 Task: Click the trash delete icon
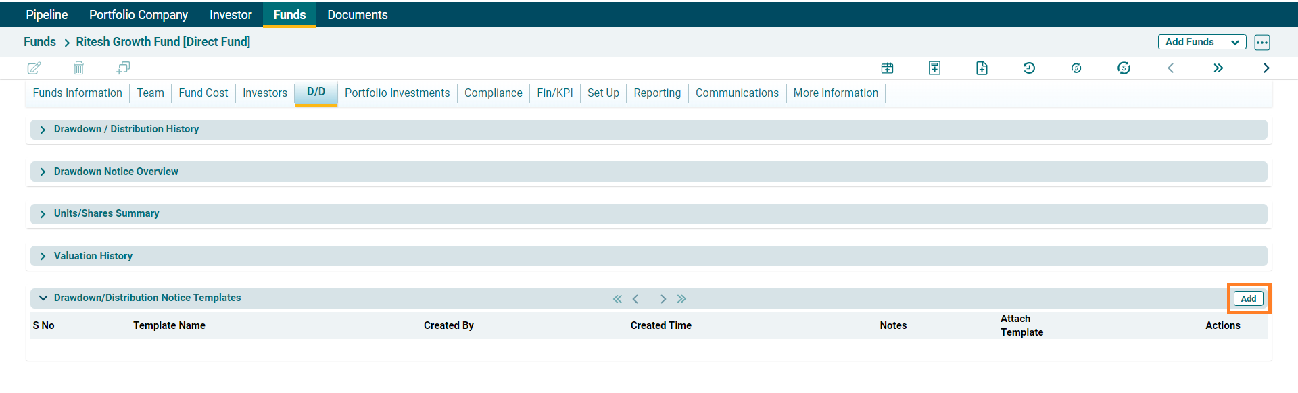[78, 68]
